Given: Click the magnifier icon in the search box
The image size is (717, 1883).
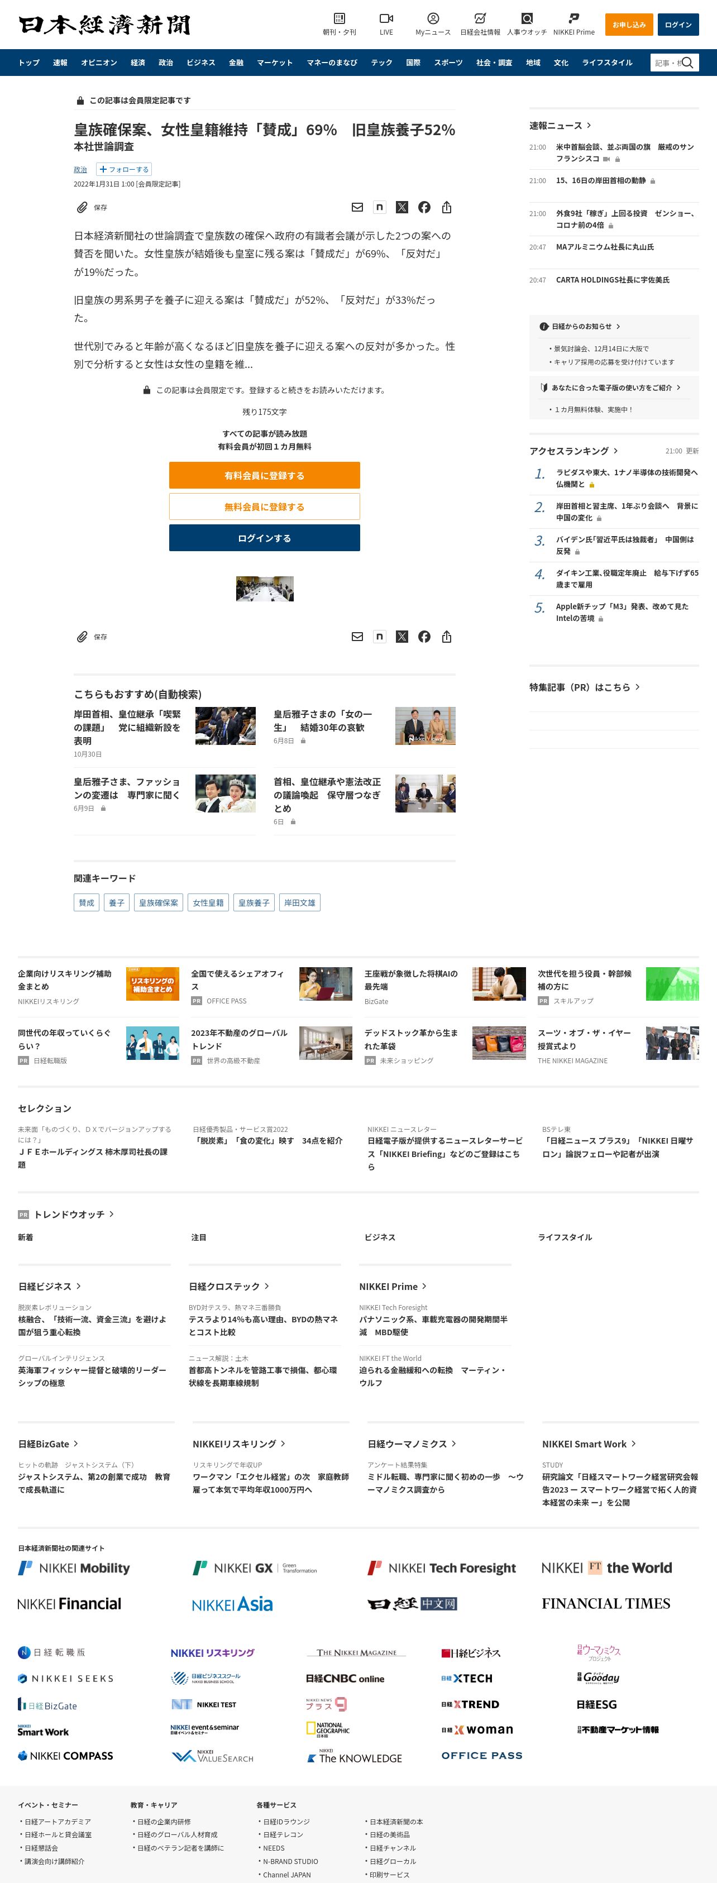Looking at the screenshot, I should [687, 63].
